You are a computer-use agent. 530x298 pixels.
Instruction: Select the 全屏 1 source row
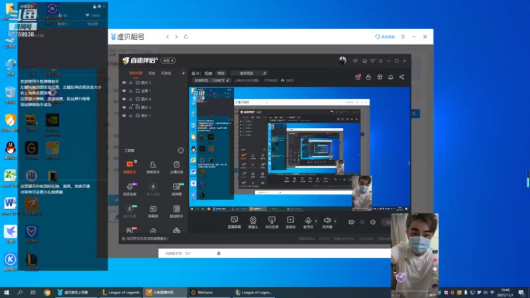(153, 91)
